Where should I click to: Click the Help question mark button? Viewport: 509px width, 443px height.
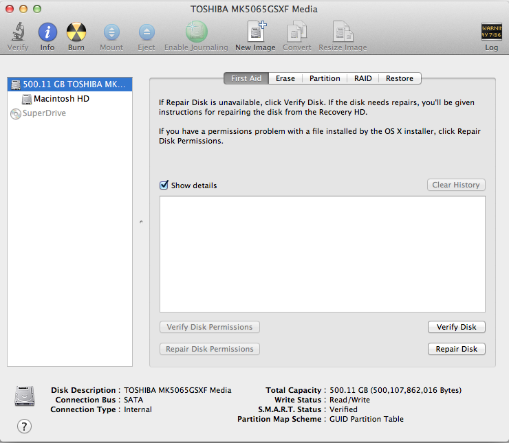(24, 427)
